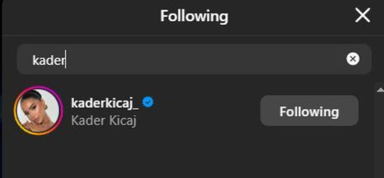Viewport: 384px width, 178px height.
Task: Open the kaderkicaj_ username link
Action: (x=105, y=103)
